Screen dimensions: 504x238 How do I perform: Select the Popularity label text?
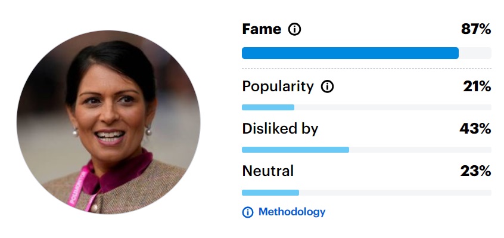click(x=278, y=87)
